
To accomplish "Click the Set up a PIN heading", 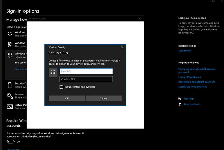I will point(58,53).
